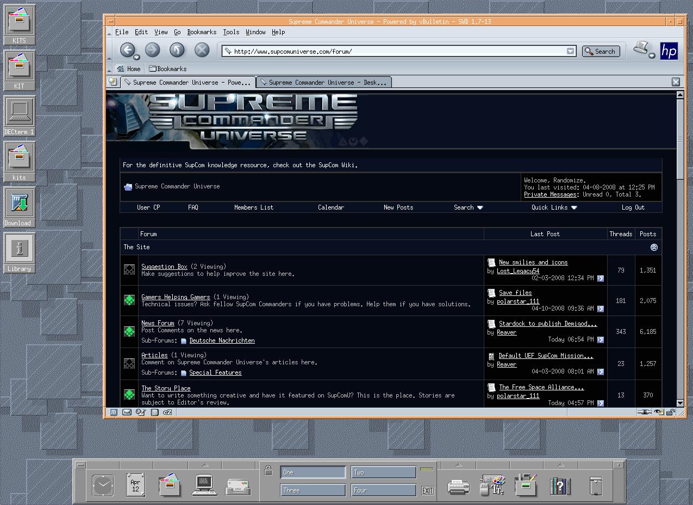
Task: Open the Deutsche Nachrichten sub-forum
Action: coord(222,340)
